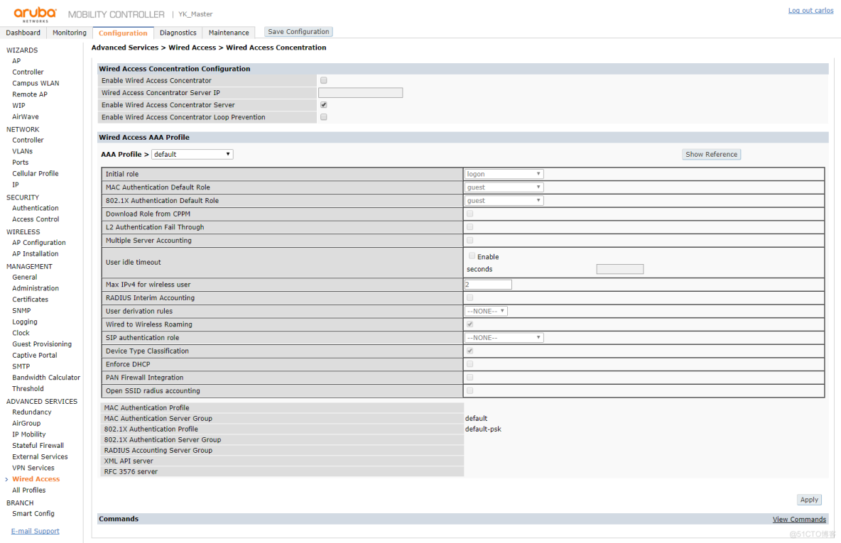The width and height of the screenshot is (841, 543).
Task: Open User derivation rules dropdown
Action: [485, 311]
